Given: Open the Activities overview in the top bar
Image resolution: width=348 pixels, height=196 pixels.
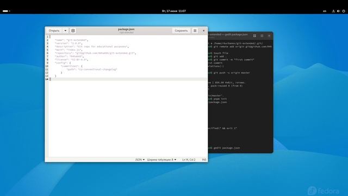Looking at the screenshot, I should 6,11.
